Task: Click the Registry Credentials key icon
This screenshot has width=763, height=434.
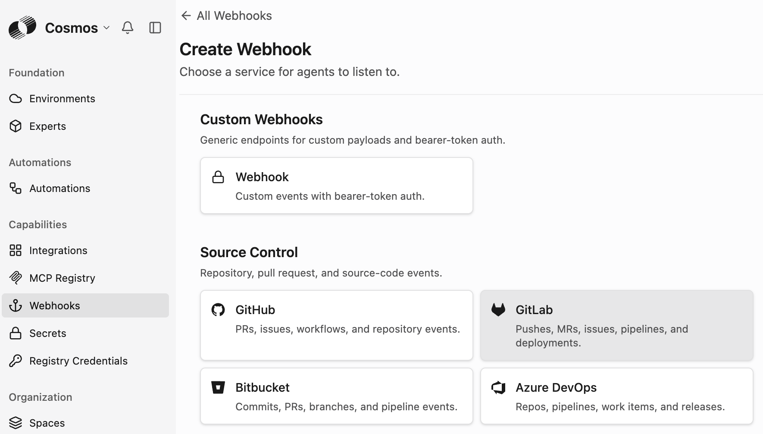Action: click(16, 361)
